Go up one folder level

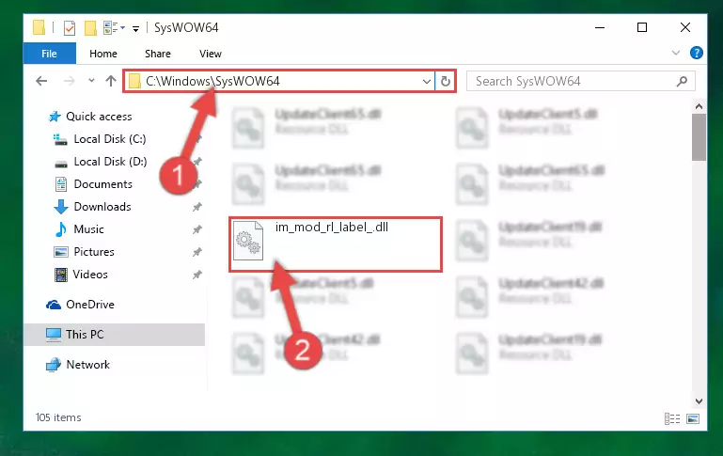pyautogui.click(x=111, y=81)
